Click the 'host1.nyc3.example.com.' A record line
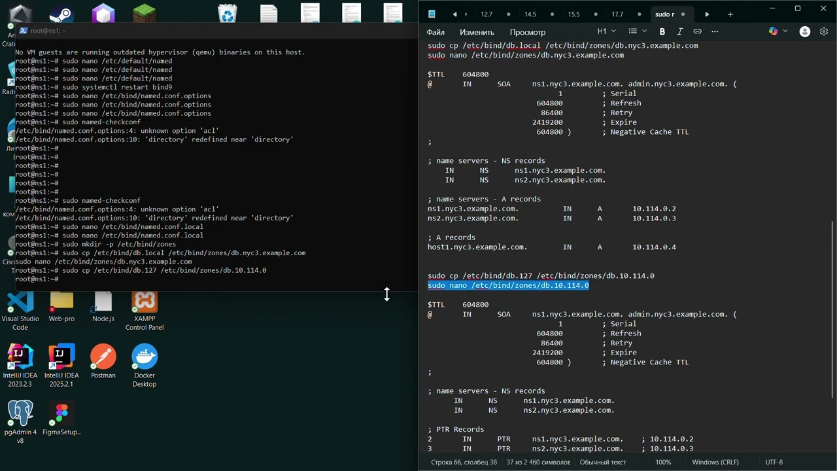The height and width of the screenshot is (471, 837). coord(552,247)
